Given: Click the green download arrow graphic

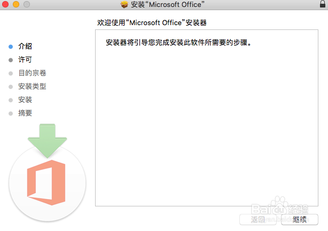Looking at the screenshot, I should pyautogui.click(x=47, y=141).
